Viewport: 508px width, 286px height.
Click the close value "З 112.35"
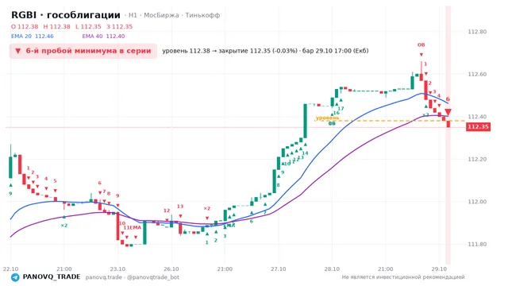120,26
